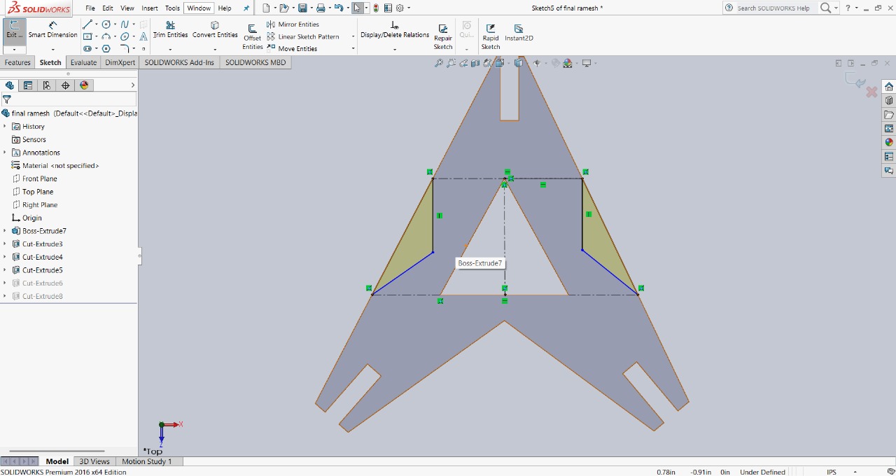Toggle Instant2D
The height and width of the screenshot is (476, 896).
click(x=519, y=32)
